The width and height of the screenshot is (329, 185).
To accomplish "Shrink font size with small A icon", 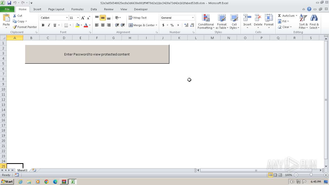I will (88, 18).
